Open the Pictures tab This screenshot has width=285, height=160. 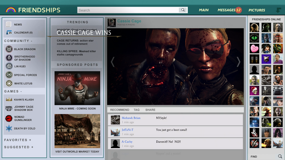pos(256,10)
